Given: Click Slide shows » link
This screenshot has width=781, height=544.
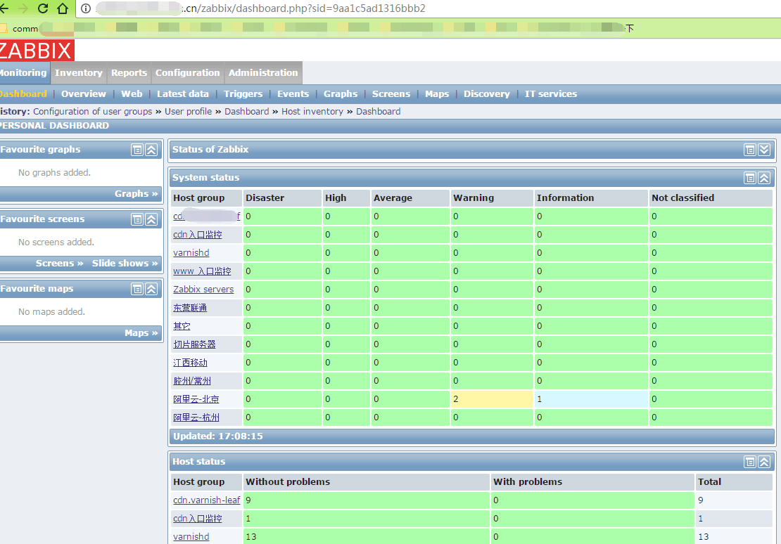Looking at the screenshot, I should click(125, 264).
